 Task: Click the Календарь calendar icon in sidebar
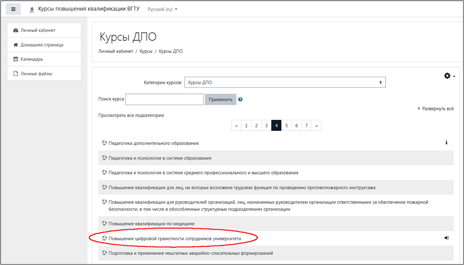(x=16, y=59)
